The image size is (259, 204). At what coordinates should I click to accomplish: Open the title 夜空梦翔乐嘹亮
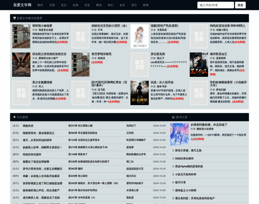(102, 54)
